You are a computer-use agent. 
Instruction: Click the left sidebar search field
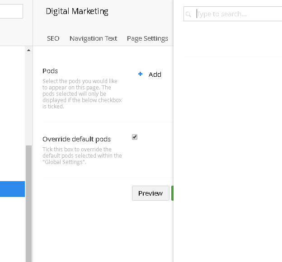click(x=11, y=11)
